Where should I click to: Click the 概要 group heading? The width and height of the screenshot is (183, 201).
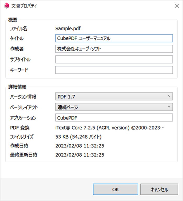13,20
